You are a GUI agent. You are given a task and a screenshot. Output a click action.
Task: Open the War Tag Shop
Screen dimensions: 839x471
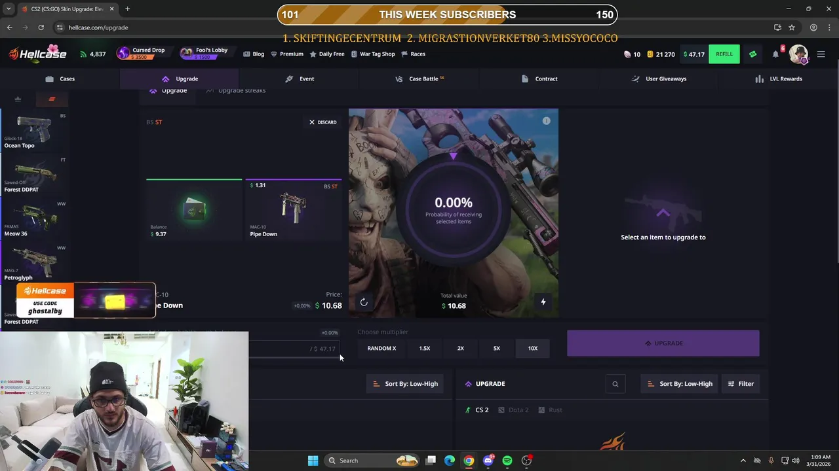coord(373,54)
